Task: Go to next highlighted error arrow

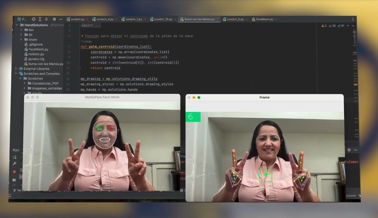Action: click(353, 26)
